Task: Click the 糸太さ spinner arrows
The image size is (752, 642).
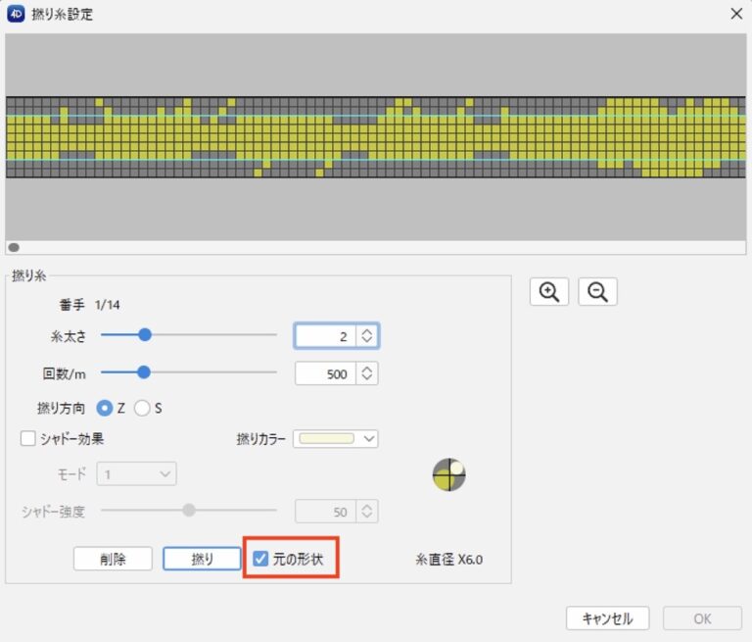Action: [x=367, y=335]
